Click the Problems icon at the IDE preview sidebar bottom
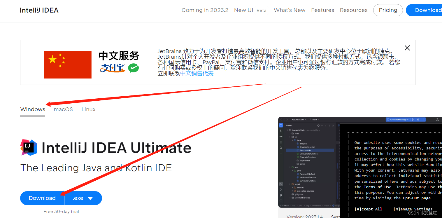The height and width of the screenshot is (218, 442). point(281,201)
